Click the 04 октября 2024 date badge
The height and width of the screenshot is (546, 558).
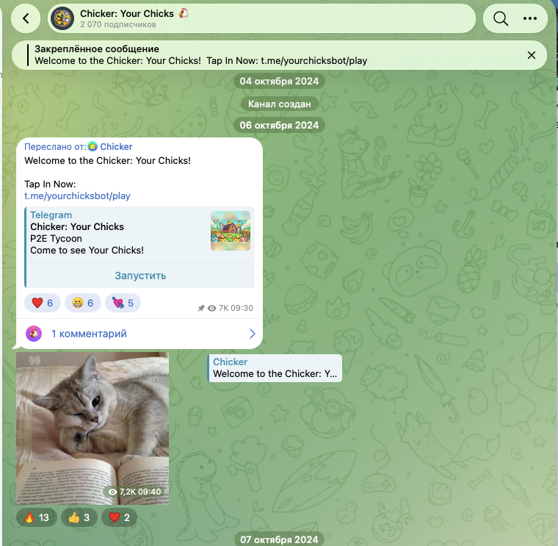point(279,82)
